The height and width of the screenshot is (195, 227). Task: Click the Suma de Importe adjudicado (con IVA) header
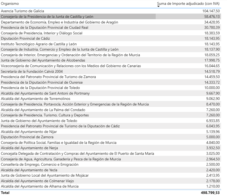point(188,4)
